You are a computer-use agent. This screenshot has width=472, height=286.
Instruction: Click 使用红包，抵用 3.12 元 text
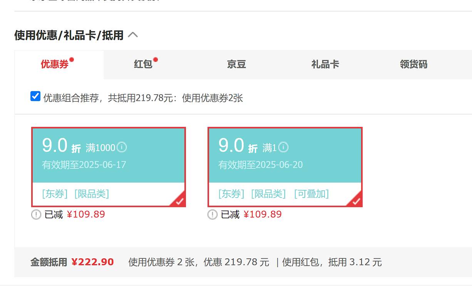(332, 262)
